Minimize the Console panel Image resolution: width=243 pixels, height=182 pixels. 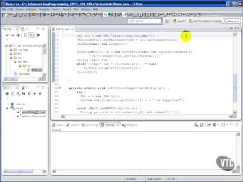(x=231, y=124)
